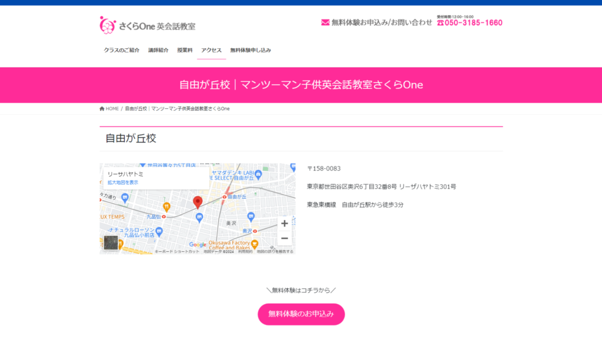Click the 自由が丘 station marker on map
The width and height of the screenshot is (602, 339).
[x=224, y=197]
